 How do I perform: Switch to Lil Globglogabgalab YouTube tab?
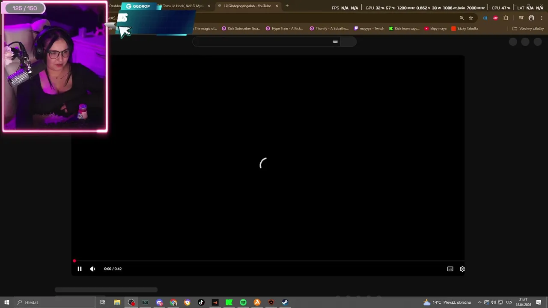247,6
